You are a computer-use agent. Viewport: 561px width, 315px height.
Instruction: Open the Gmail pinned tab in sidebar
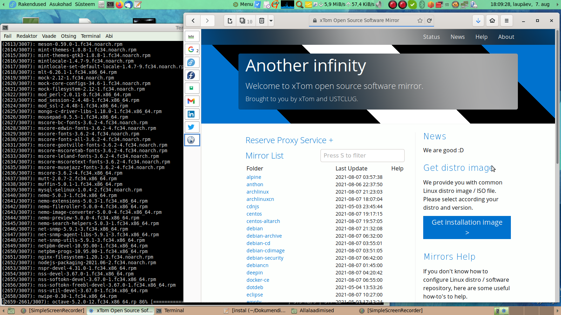click(x=191, y=101)
